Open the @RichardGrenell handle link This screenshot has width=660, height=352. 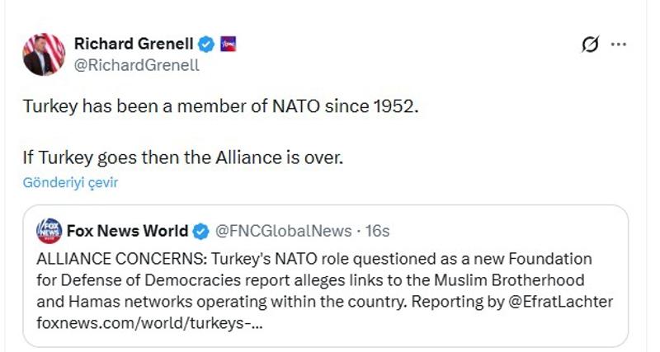(137, 65)
